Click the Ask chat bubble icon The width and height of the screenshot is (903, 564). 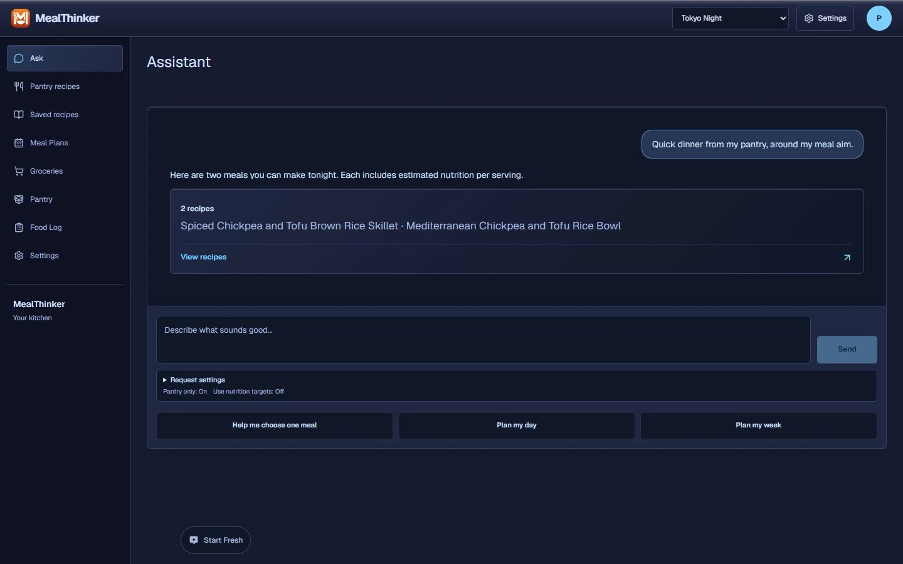19,58
